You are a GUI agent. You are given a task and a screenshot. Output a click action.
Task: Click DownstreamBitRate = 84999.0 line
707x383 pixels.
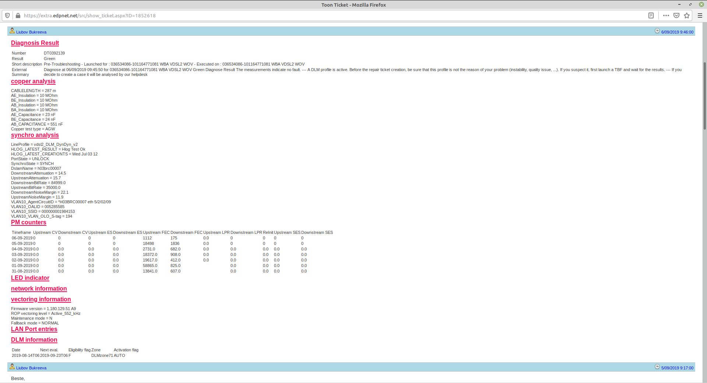click(38, 183)
